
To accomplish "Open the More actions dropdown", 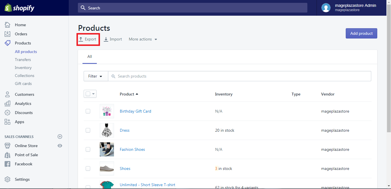I will [143, 39].
